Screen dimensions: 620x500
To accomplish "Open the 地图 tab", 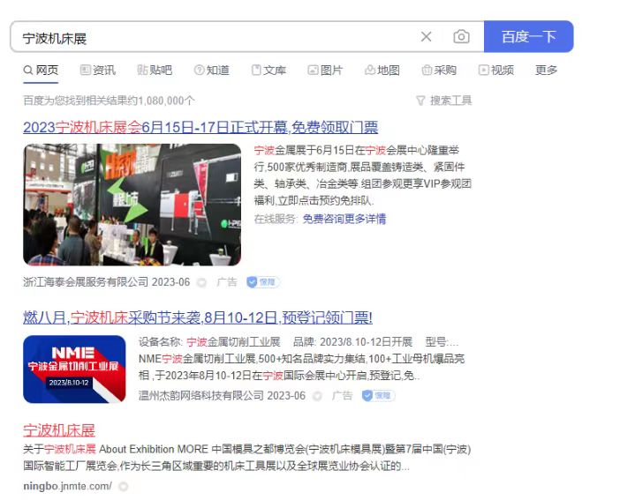I will (382, 71).
